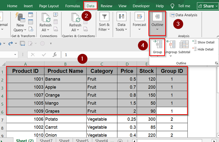This screenshot has height=142, width=219.
Task: Open the Outline dialog launcher
Action: pos(216,63)
